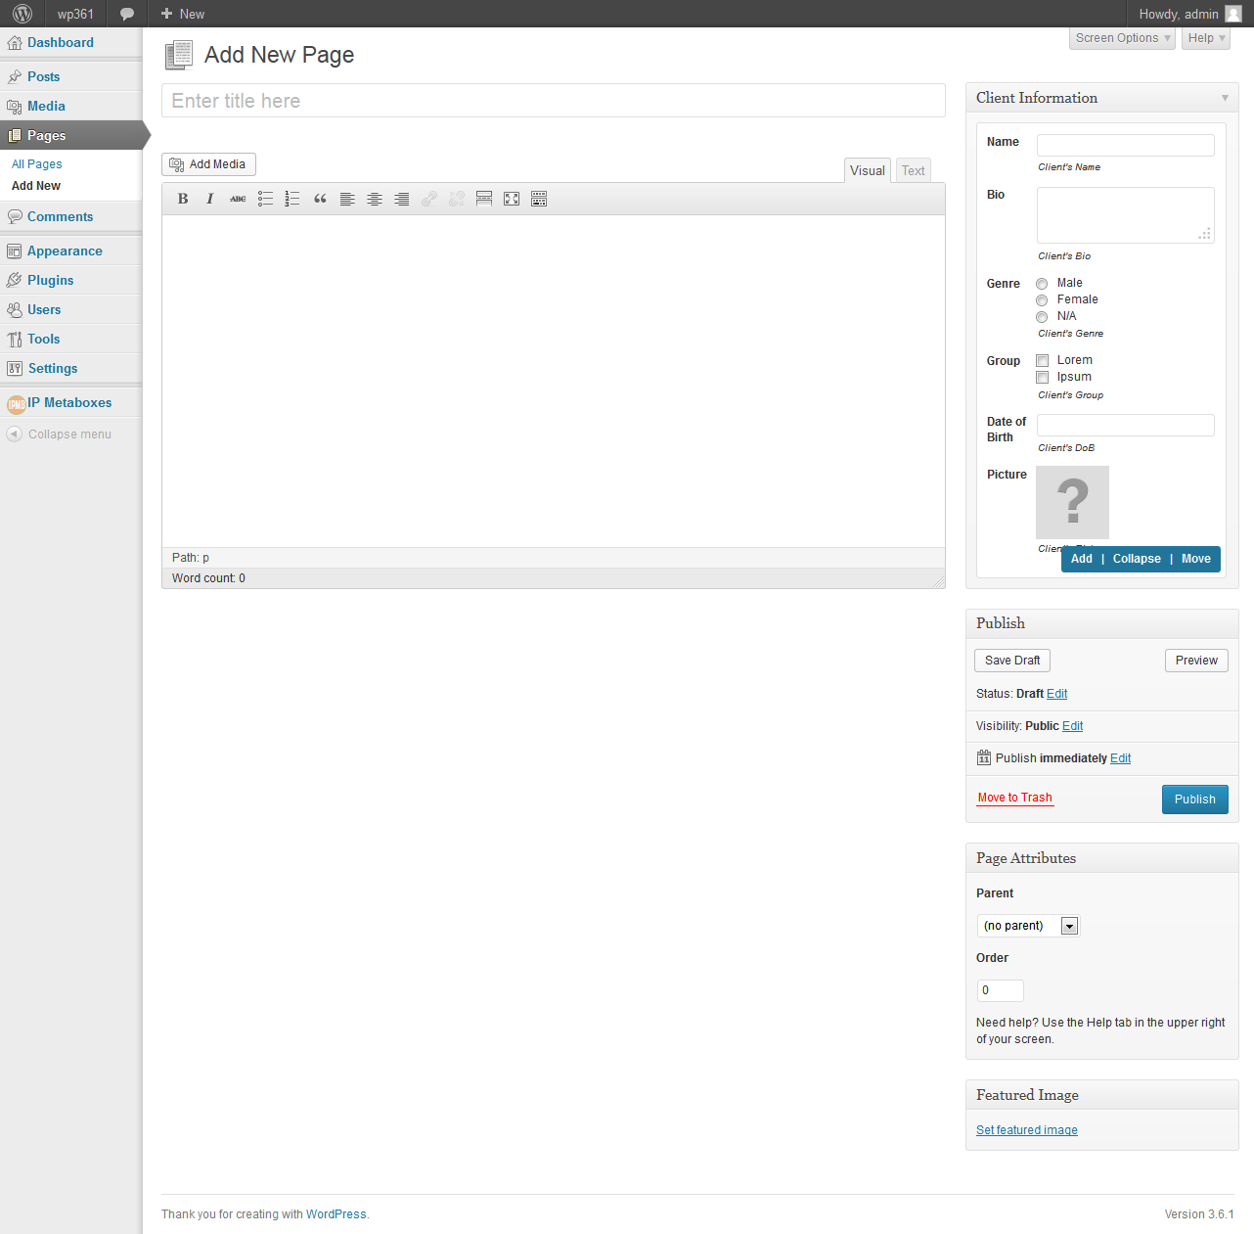1254x1234 pixels.
Task: Click the Tools menu icon
Action: coord(15,340)
